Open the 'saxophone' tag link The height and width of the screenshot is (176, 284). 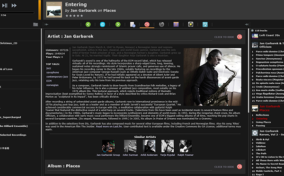[53, 72]
